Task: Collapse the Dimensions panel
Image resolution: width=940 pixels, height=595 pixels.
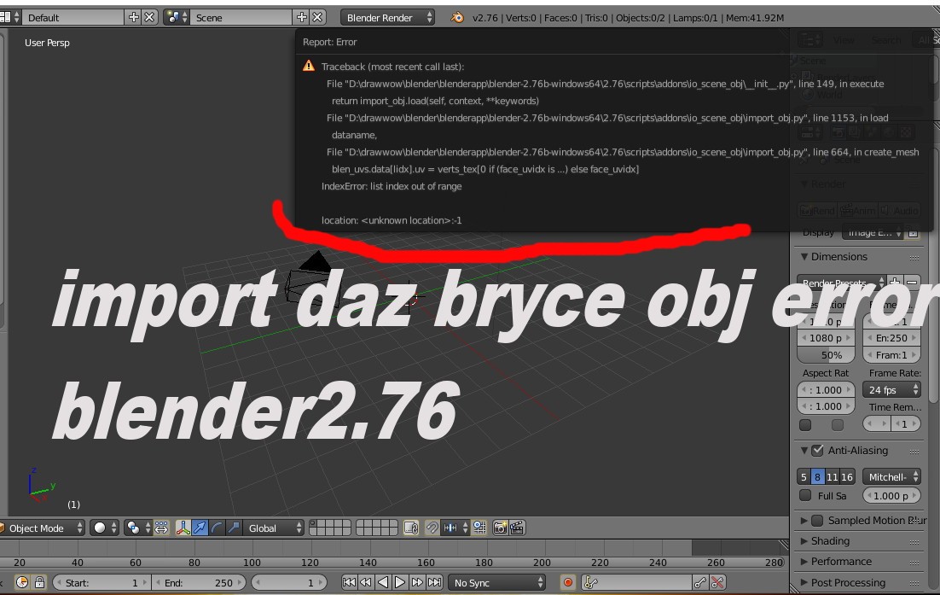Action: click(804, 257)
